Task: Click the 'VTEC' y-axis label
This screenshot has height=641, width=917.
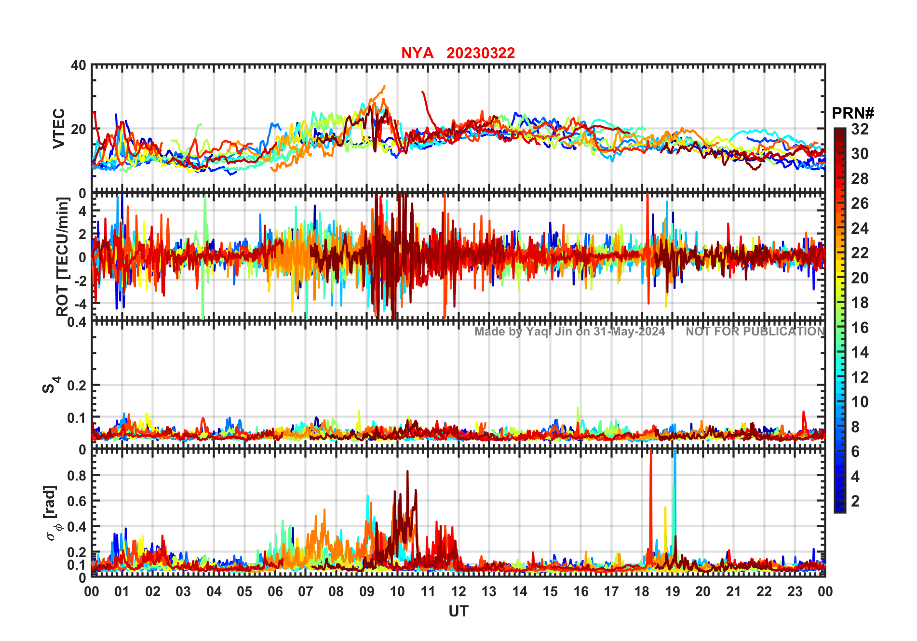Action: [59, 128]
